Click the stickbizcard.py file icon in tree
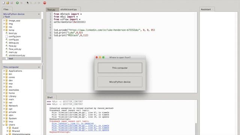Image resolution: width=240 pixels, height=135 pixels. pyautogui.click(x=7, y=55)
